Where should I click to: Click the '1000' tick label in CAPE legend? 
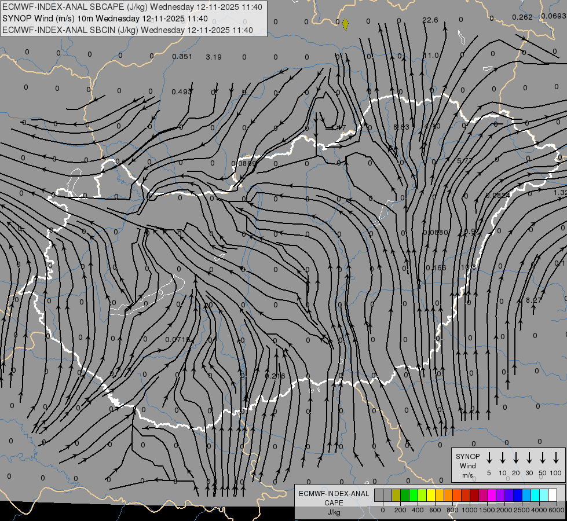coord(470,510)
